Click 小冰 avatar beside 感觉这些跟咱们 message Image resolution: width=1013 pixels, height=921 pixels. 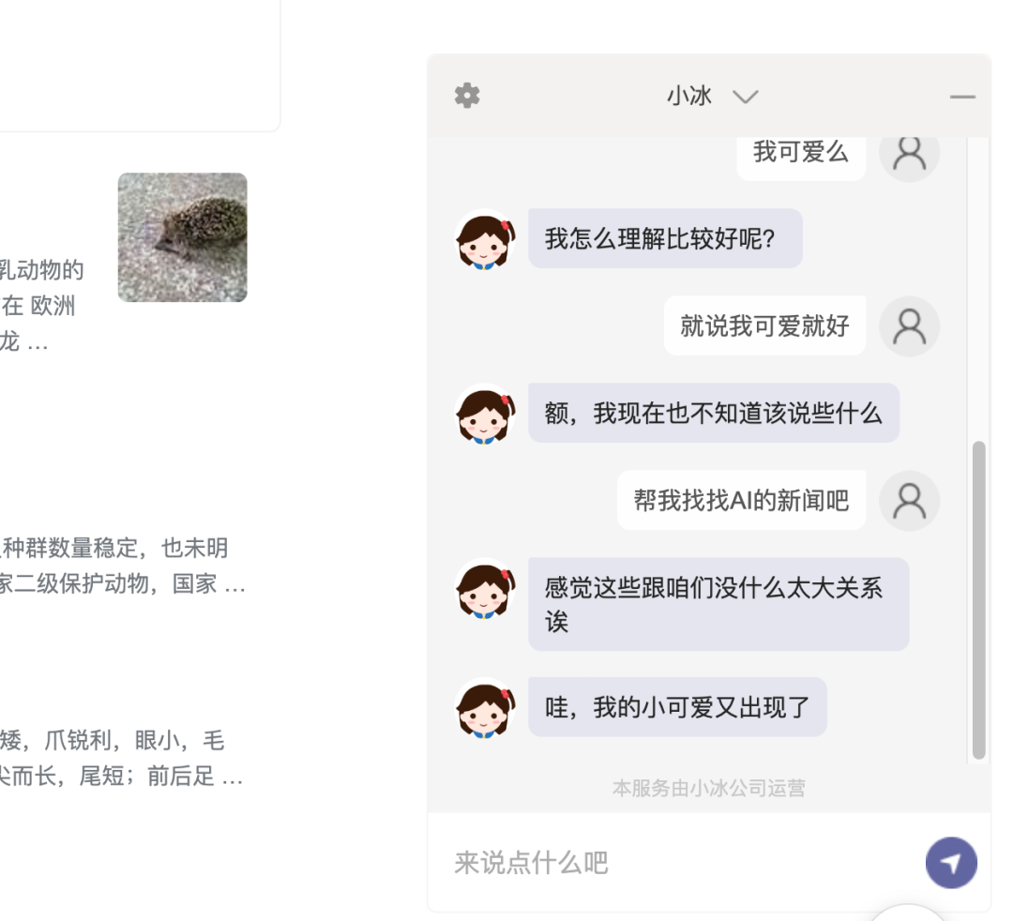(485, 588)
